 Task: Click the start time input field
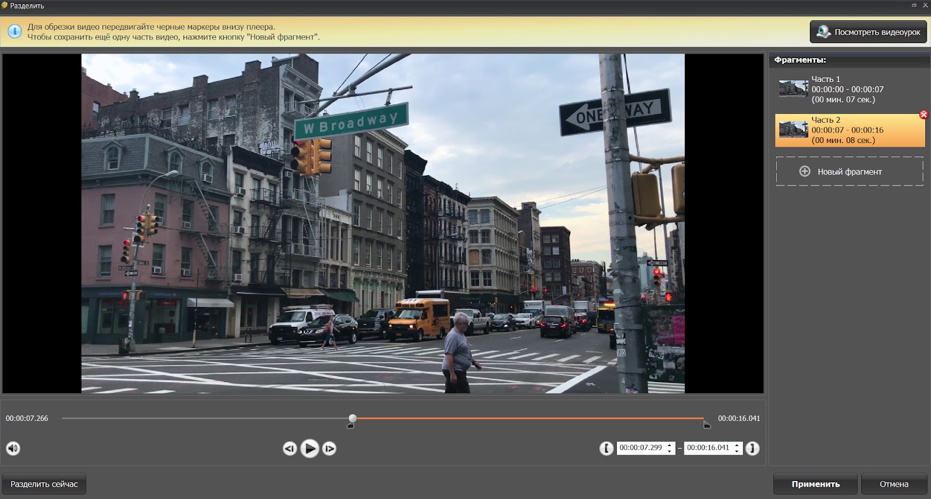click(640, 448)
